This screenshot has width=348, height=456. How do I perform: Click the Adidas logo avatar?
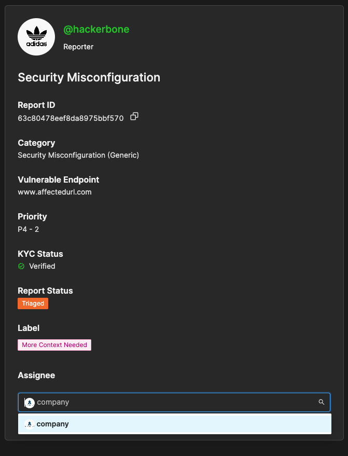[x=36, y=36]
